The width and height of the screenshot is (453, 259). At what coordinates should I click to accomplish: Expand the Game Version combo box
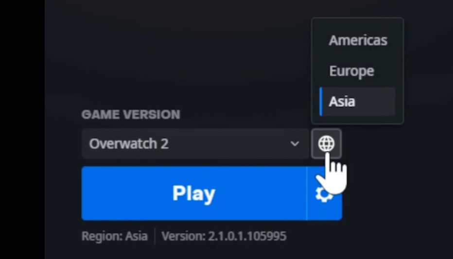(195, 143)
